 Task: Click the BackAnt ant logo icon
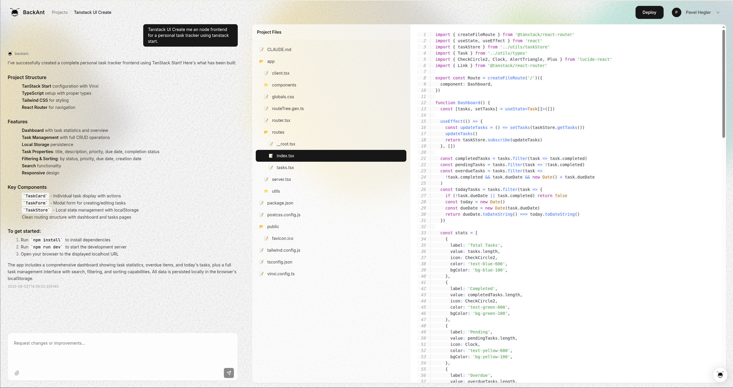(14, 12)
